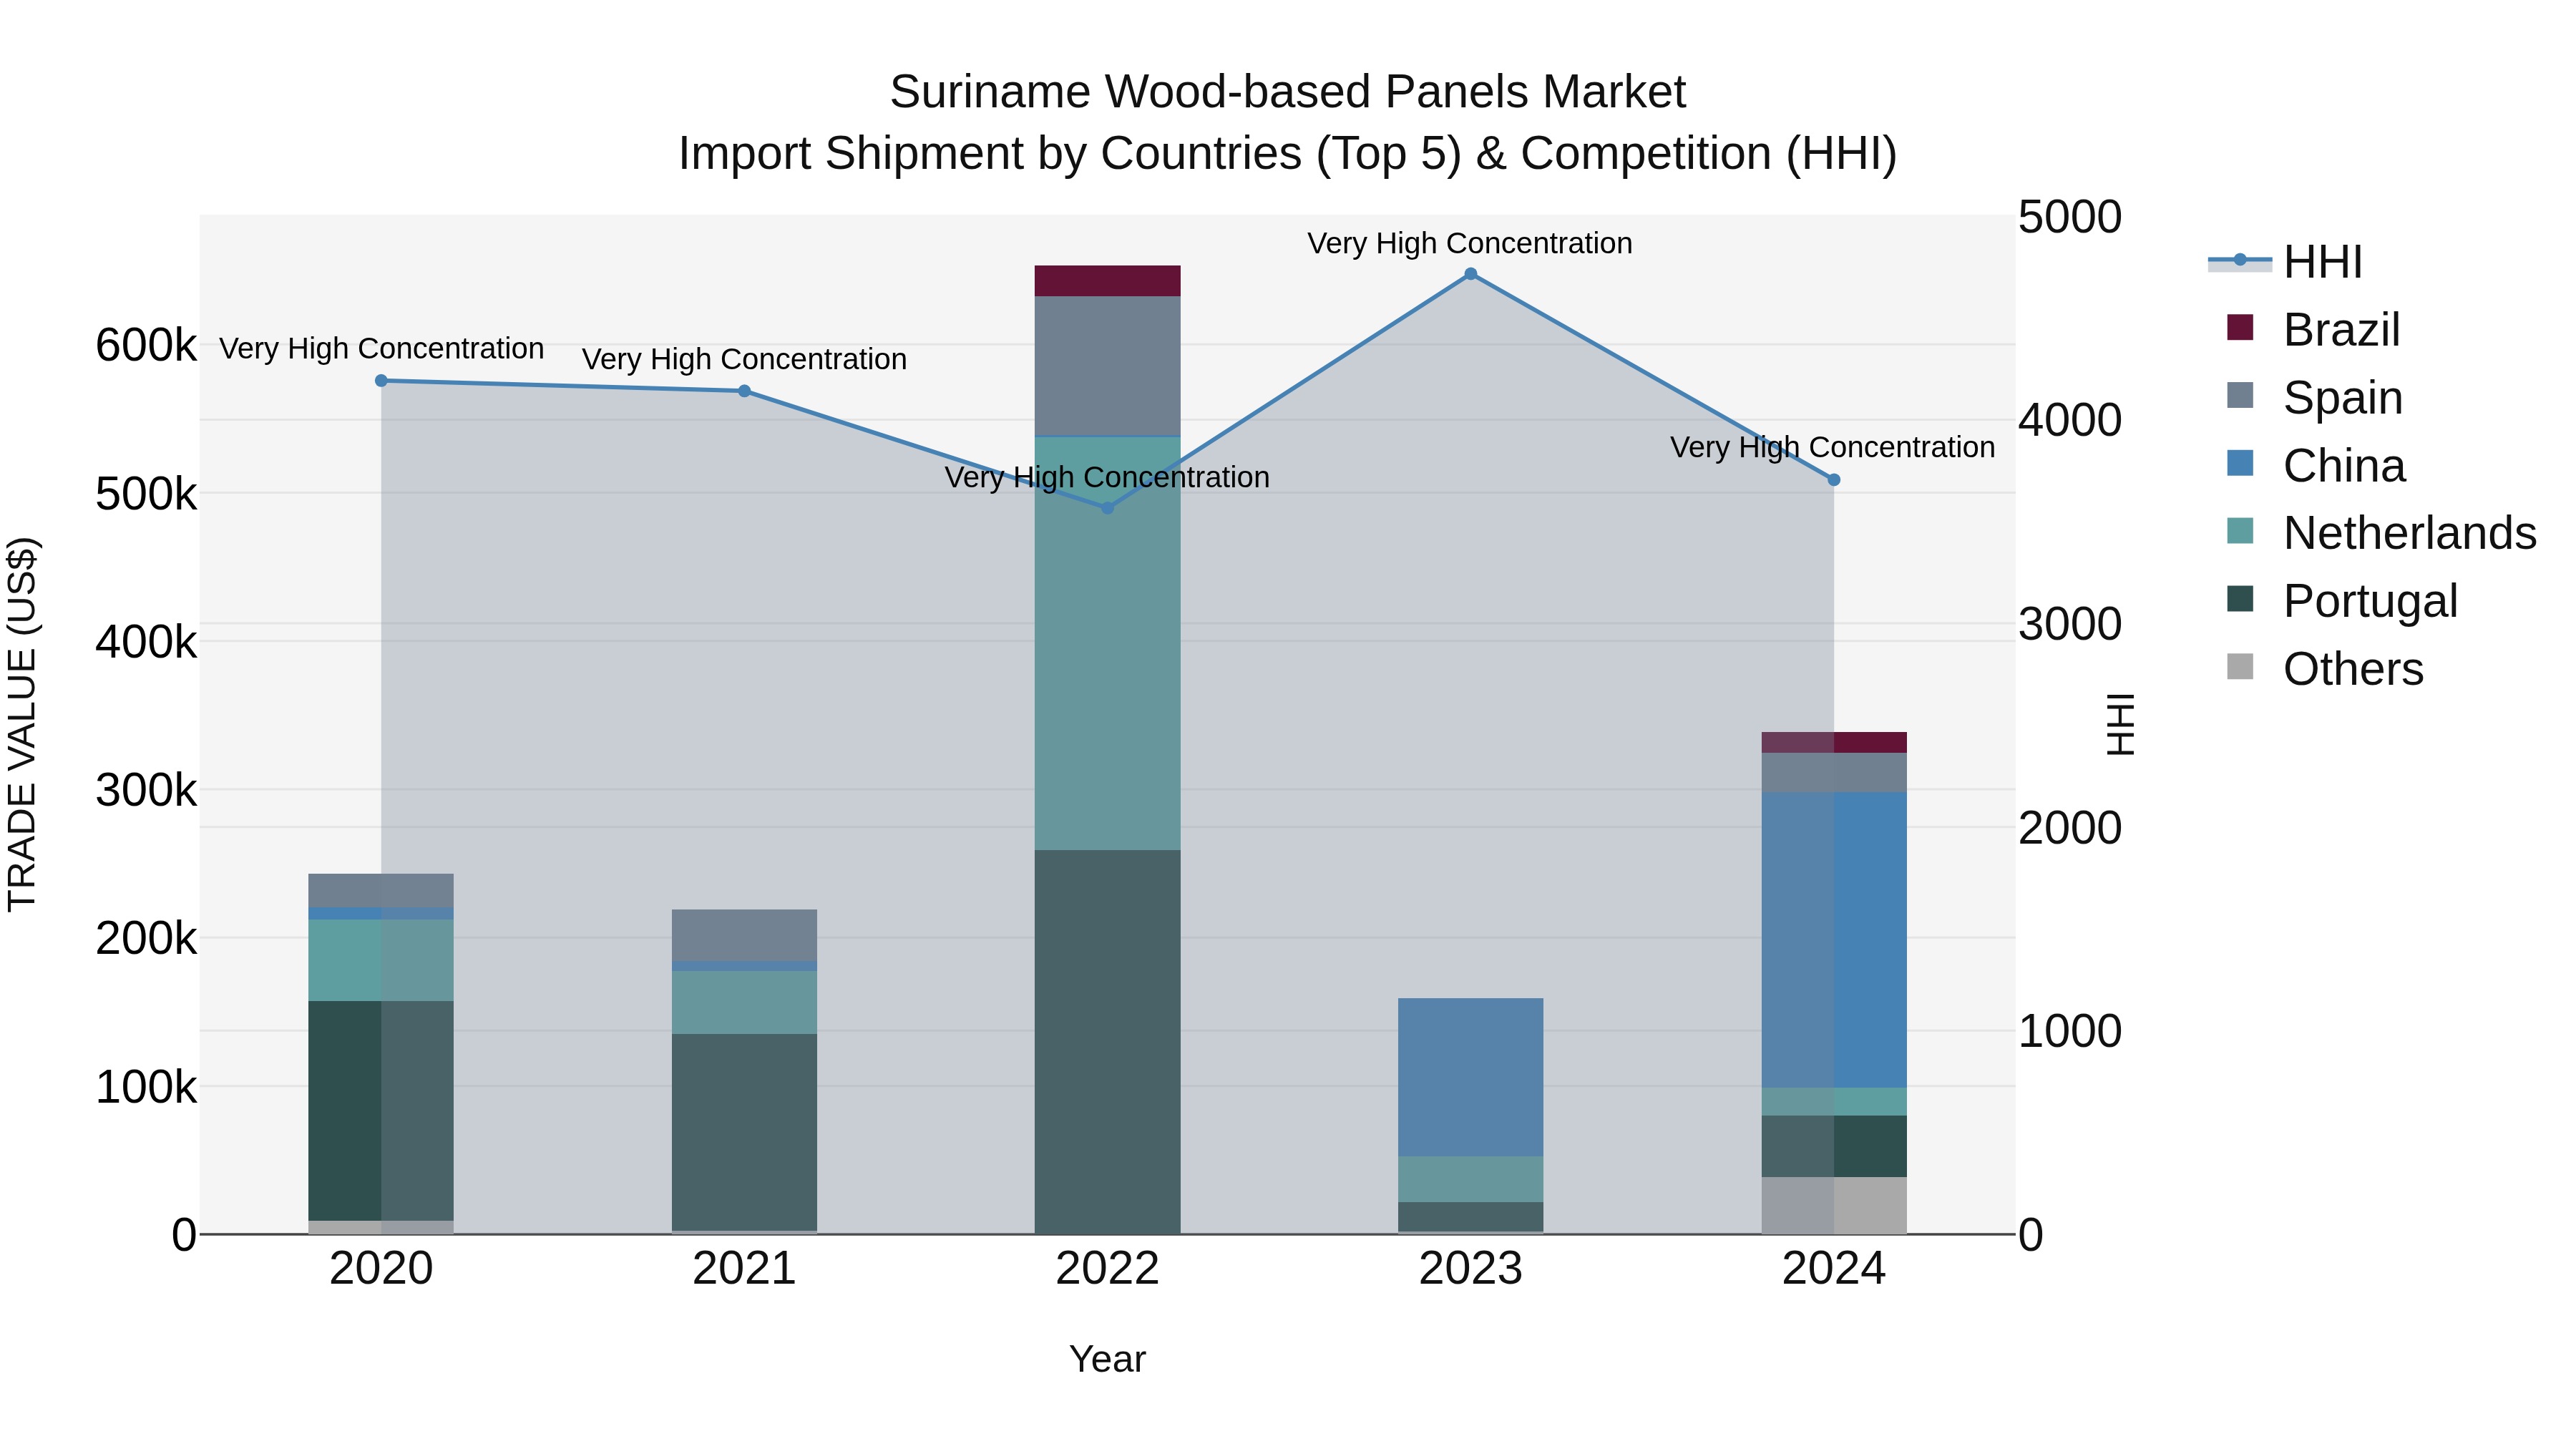Viewport: 2576px width, 1449px height.
Task: Click the China segment of the 2024 bar
Action: click(1834, 940)
